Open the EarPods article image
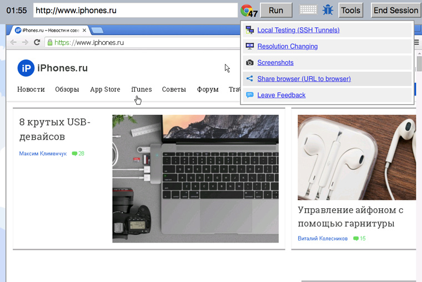This screenshot has height=282, width=422. tap(356, 158)
